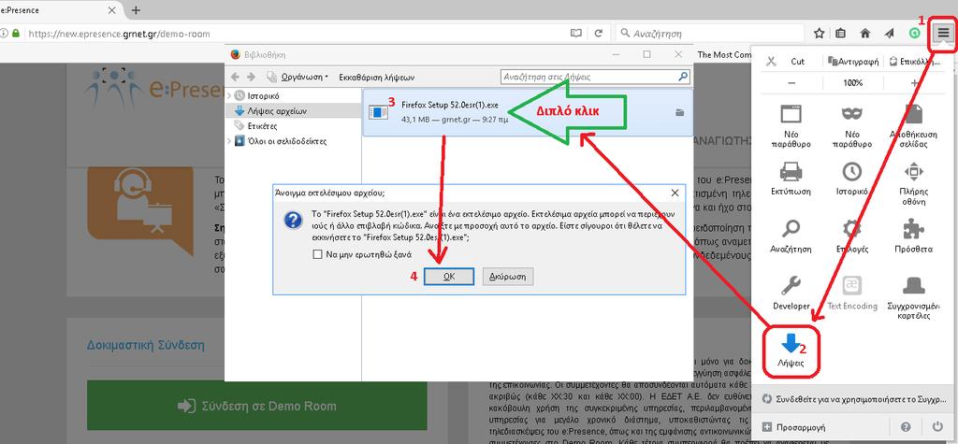The height and width of the screenshot is (444, 958).
Task: Go to the home page icon
Action: pos(865,34)
